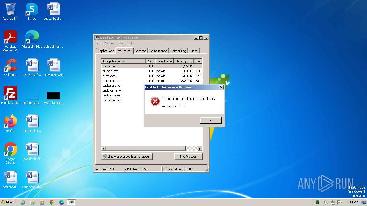
Task: Click the End Process button
Action: [x=188, y=157]
